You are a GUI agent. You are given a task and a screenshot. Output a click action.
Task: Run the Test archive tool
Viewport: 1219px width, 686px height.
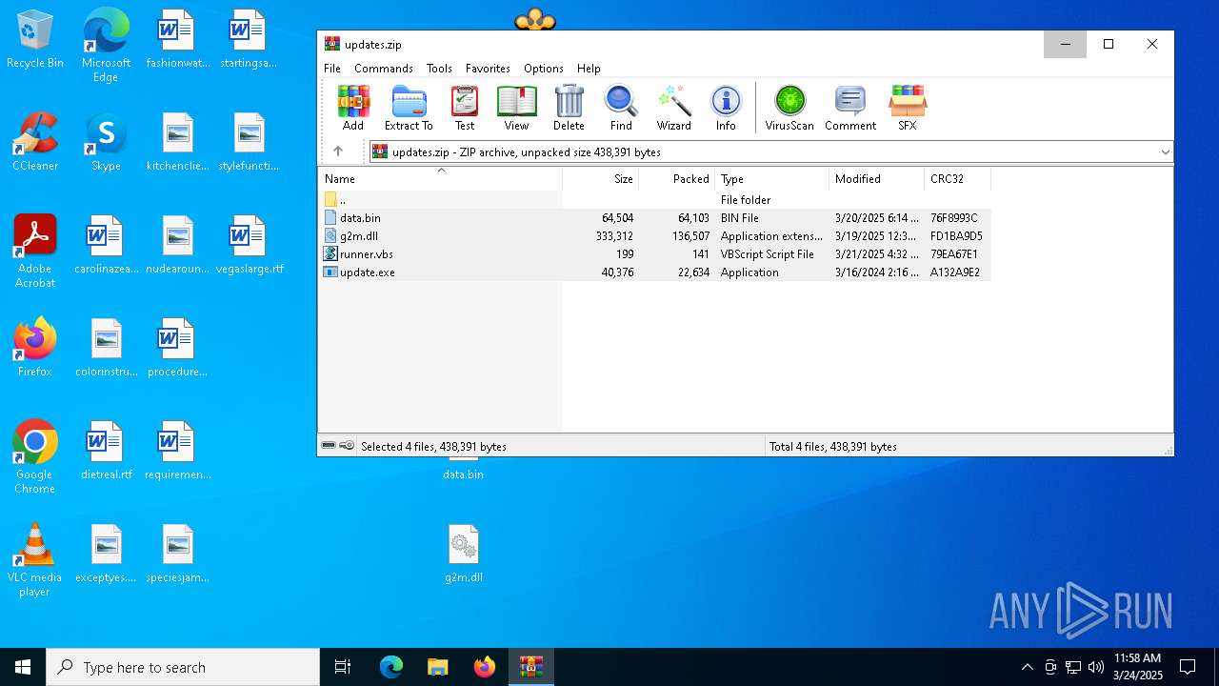465,108
